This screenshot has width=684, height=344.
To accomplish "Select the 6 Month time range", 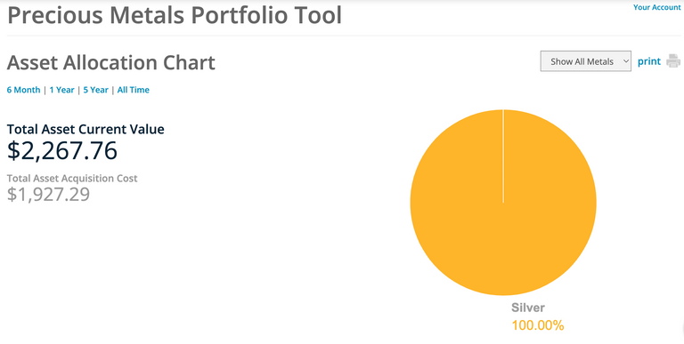I will 23,90.
